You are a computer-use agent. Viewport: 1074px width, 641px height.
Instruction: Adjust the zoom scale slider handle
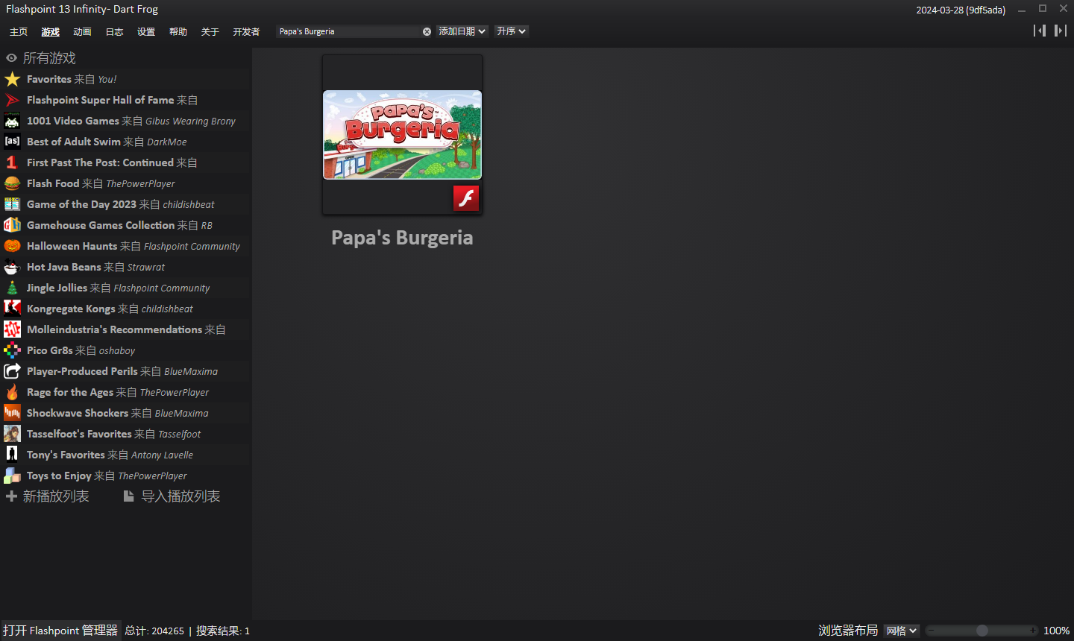click(982, 631)
